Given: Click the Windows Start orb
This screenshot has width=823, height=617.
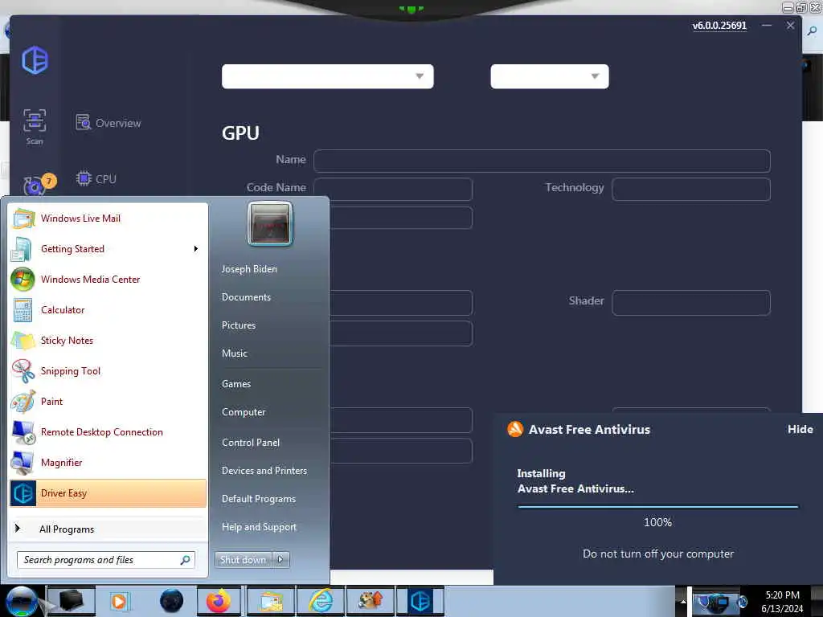Looking at the screenshot, I should pos(22,601).
